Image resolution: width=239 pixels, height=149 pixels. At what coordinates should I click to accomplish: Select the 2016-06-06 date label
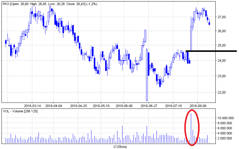124,106
